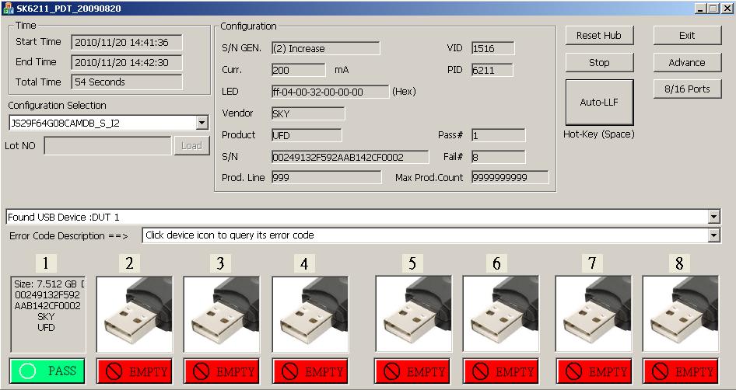Click the green PASS status for port 1
This screenshot has width=736, height=390.
47,371
